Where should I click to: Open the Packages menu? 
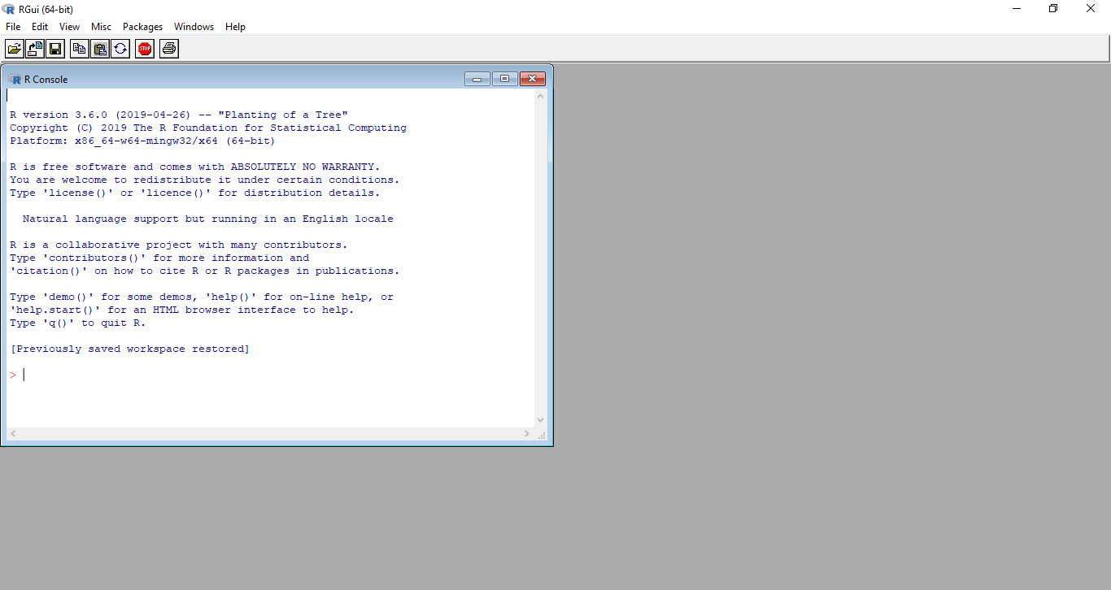[x=142, y=27]
